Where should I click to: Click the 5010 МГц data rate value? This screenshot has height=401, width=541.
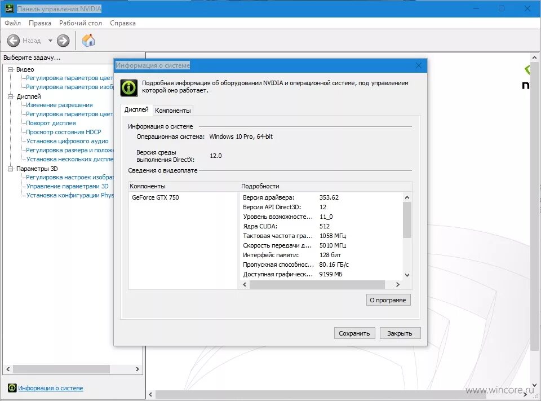click(332, 245)
